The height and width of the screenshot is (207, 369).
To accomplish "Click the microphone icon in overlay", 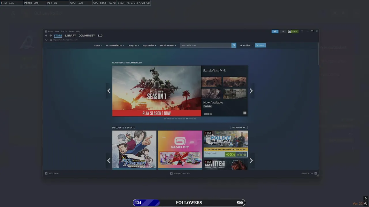I will (366, 198).
